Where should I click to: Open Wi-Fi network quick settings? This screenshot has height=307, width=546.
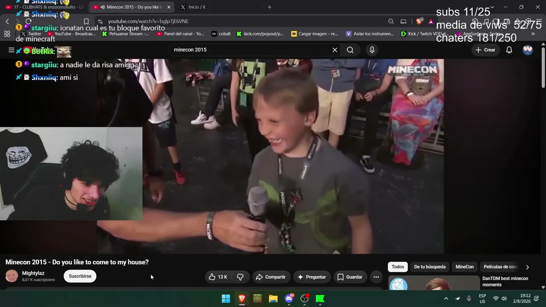[496, 298]
